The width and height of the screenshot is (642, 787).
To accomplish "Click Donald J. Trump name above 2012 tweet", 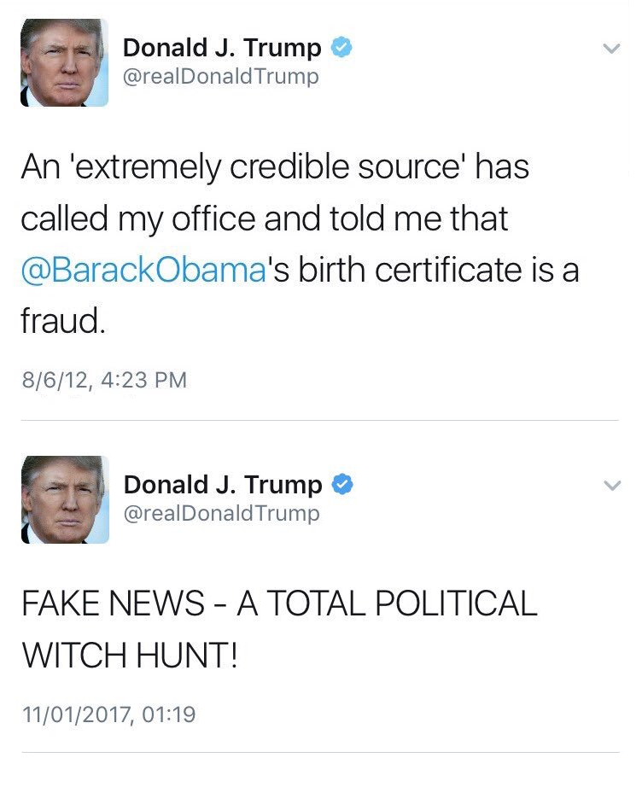I will (x=222, y=48).
